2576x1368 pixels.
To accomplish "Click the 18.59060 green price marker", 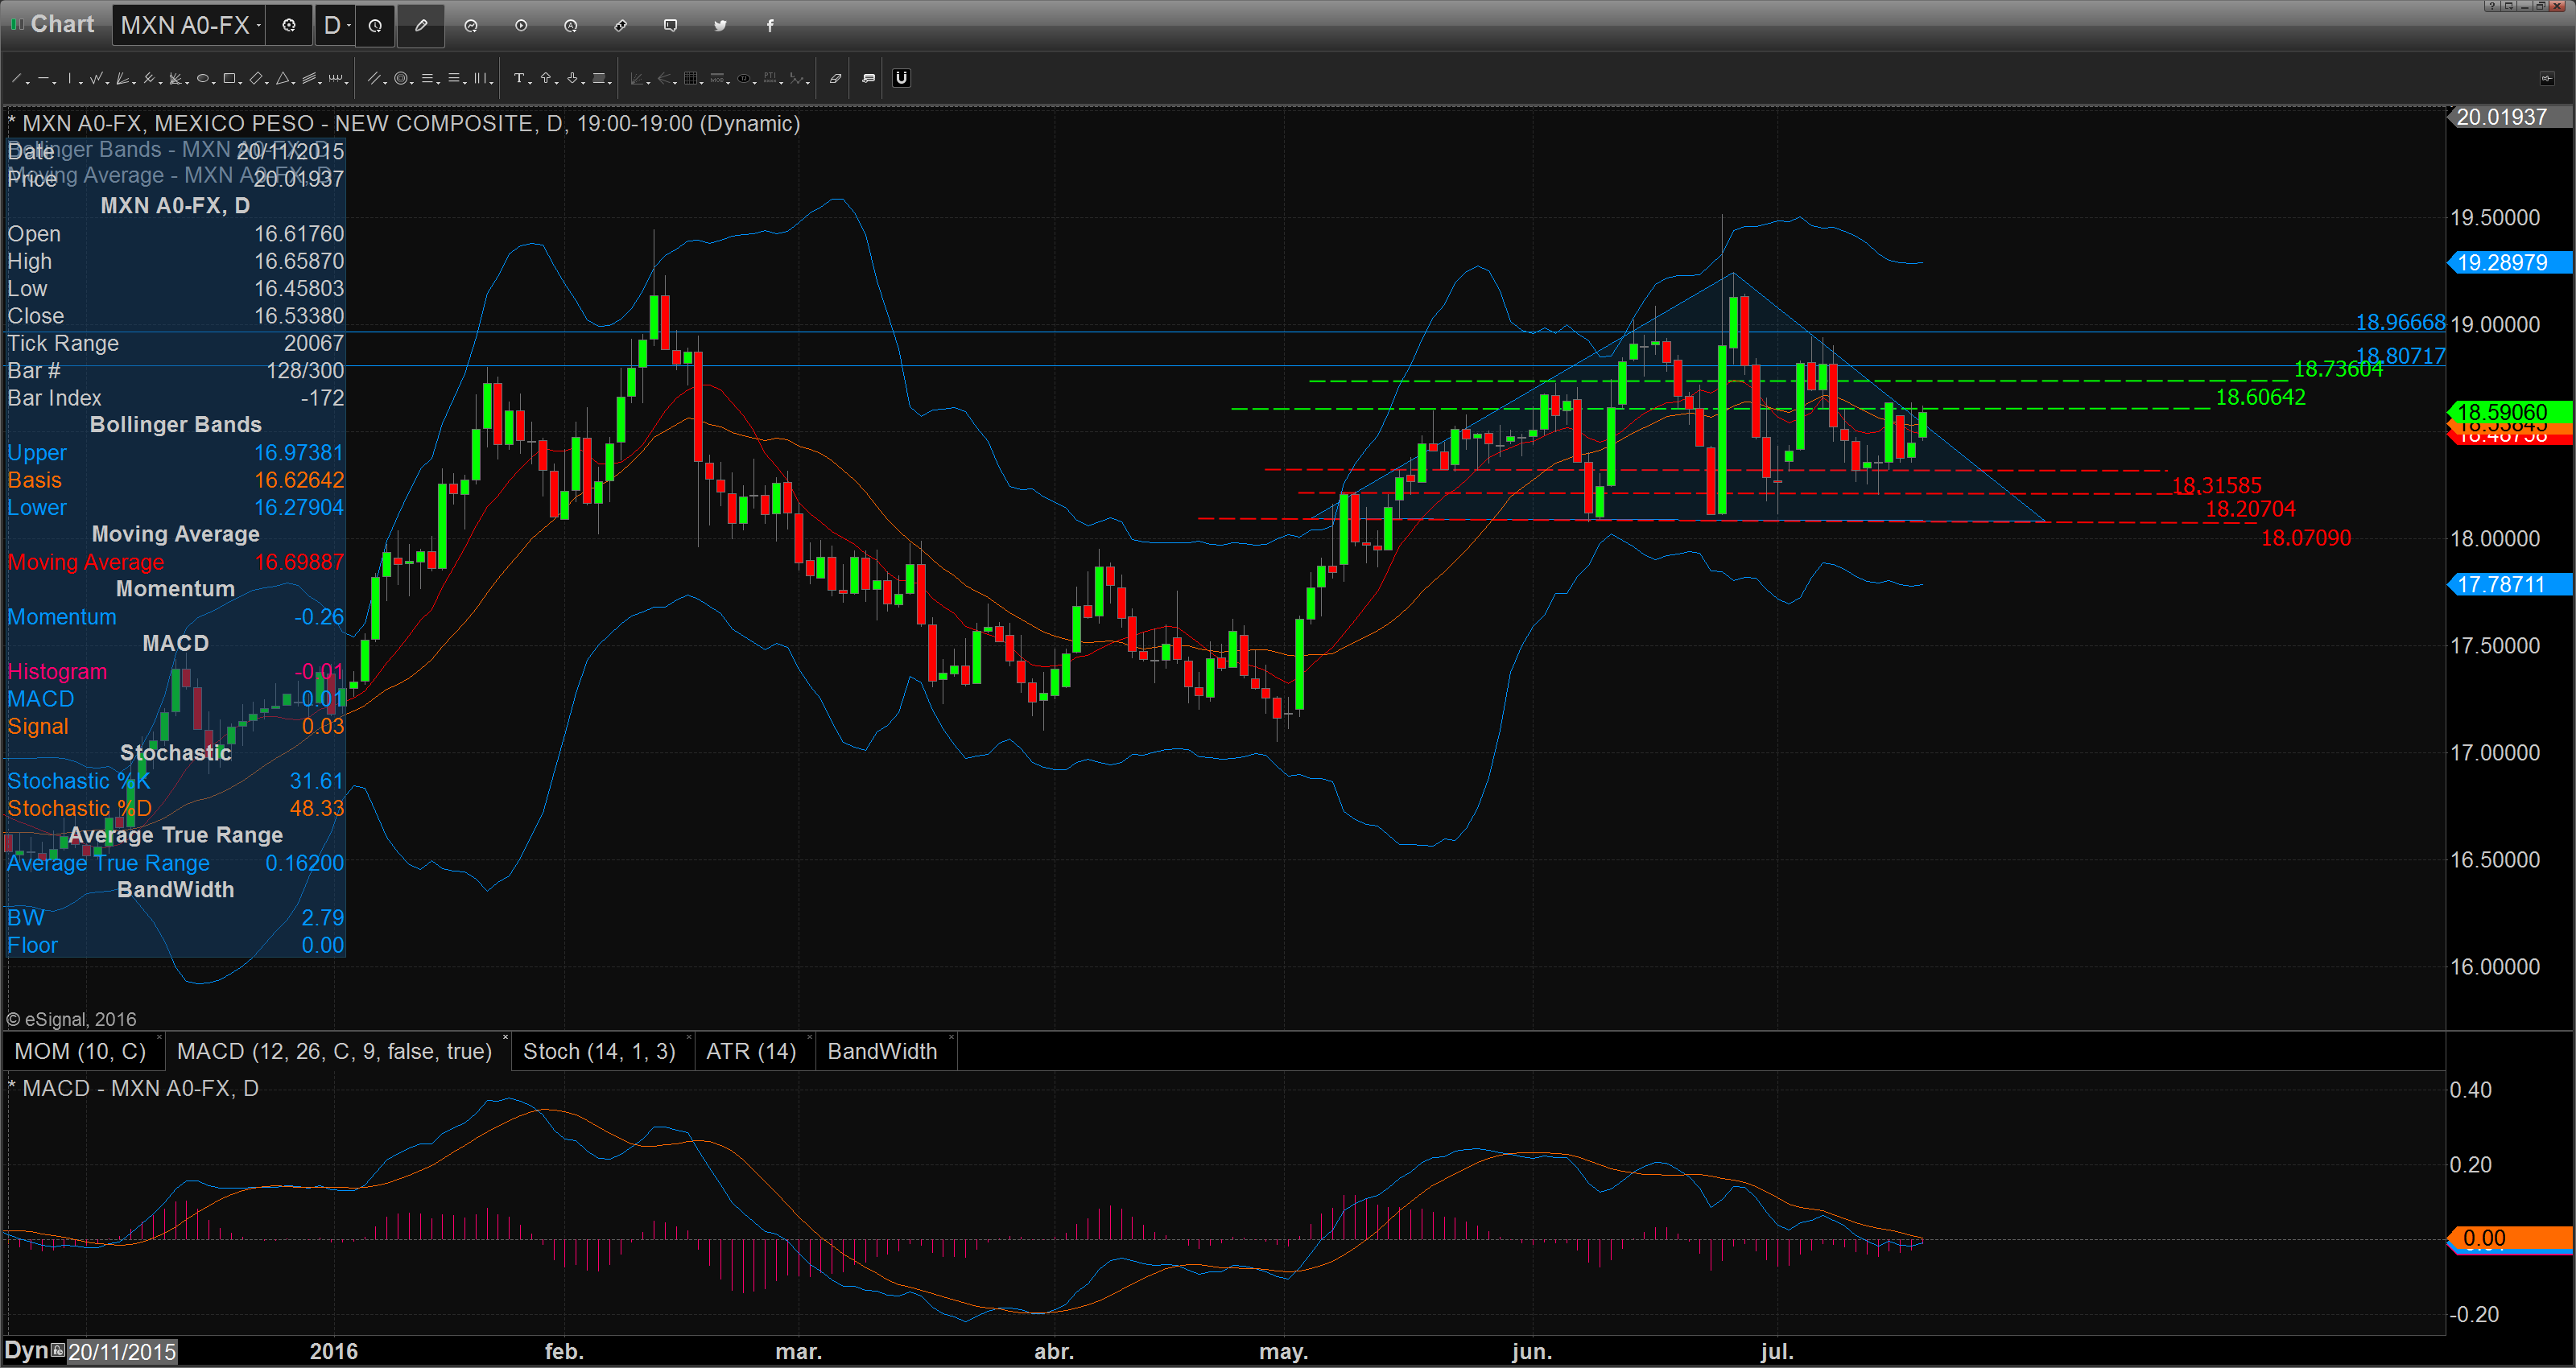I will click(2509, 412).
